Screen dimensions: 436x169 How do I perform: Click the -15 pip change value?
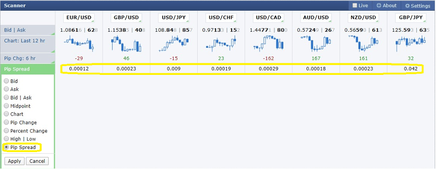coord(174,58)
